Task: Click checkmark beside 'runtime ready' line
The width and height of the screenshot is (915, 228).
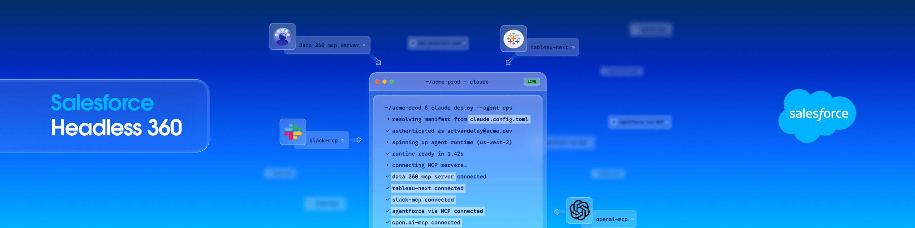Action: coord(387,154)
